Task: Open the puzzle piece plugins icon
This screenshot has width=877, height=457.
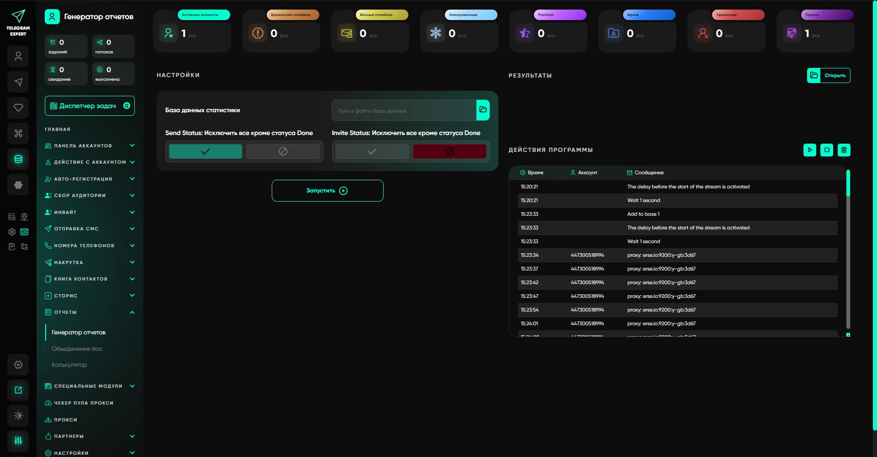Action: (x=18, y=185)
